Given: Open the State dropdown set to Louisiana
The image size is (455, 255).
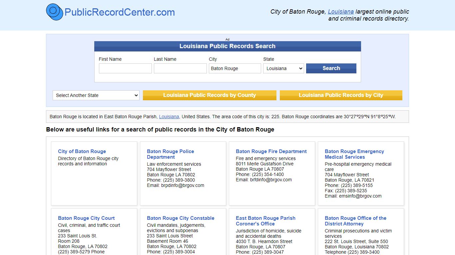Looking at the screenshot, I should click(x=283, y=68).
